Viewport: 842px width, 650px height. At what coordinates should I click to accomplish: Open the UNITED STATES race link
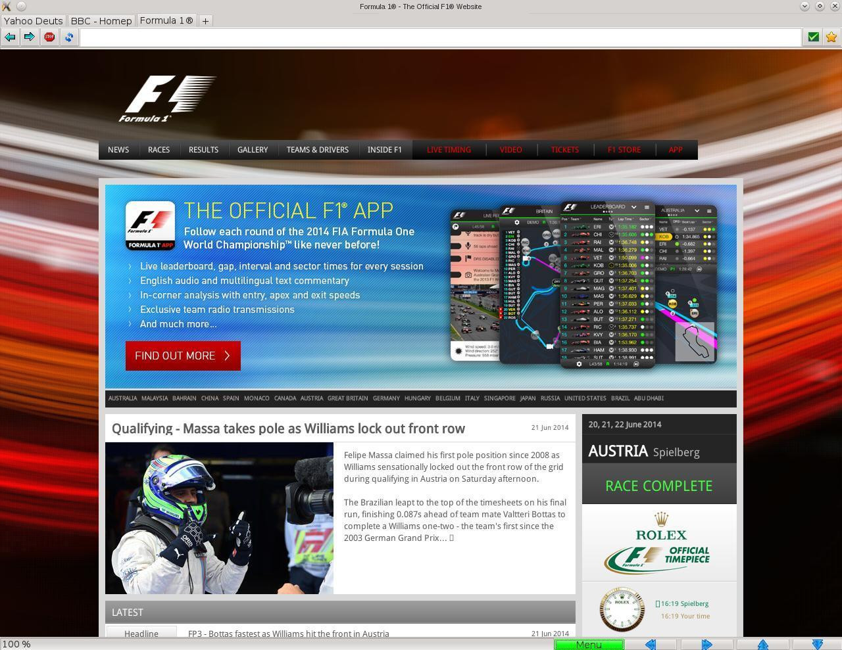pos(585,398)
